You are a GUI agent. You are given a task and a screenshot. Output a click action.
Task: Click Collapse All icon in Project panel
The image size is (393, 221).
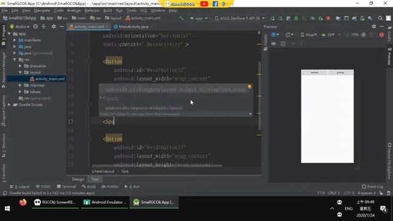tap(44, 26)
